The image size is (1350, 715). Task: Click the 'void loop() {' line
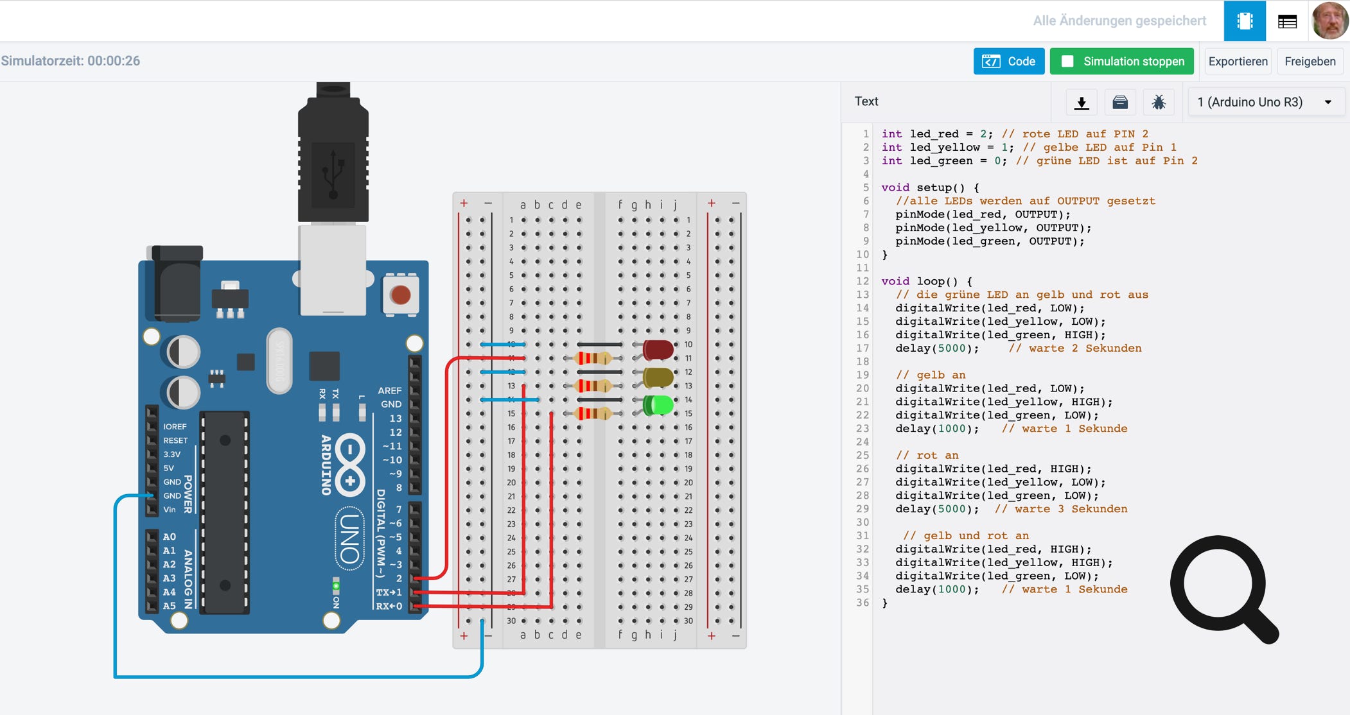point(927,281)
